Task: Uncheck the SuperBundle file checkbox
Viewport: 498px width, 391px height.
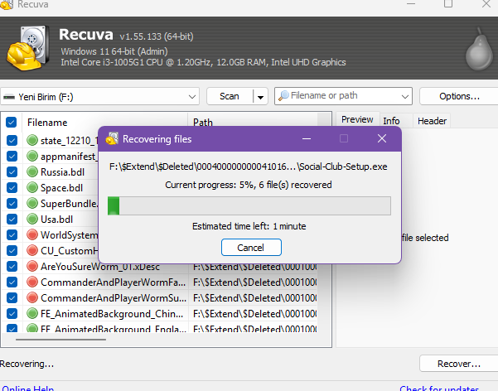Action: pos(12,203)
